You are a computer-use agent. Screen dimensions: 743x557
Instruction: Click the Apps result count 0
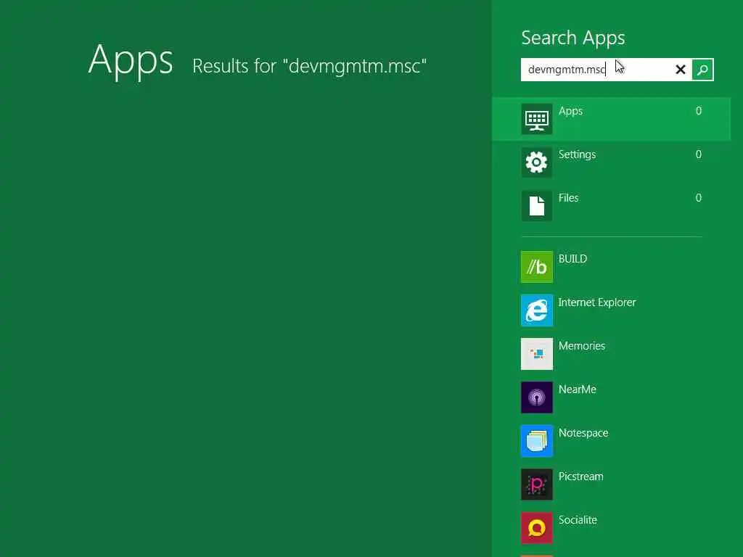[699, 111]
